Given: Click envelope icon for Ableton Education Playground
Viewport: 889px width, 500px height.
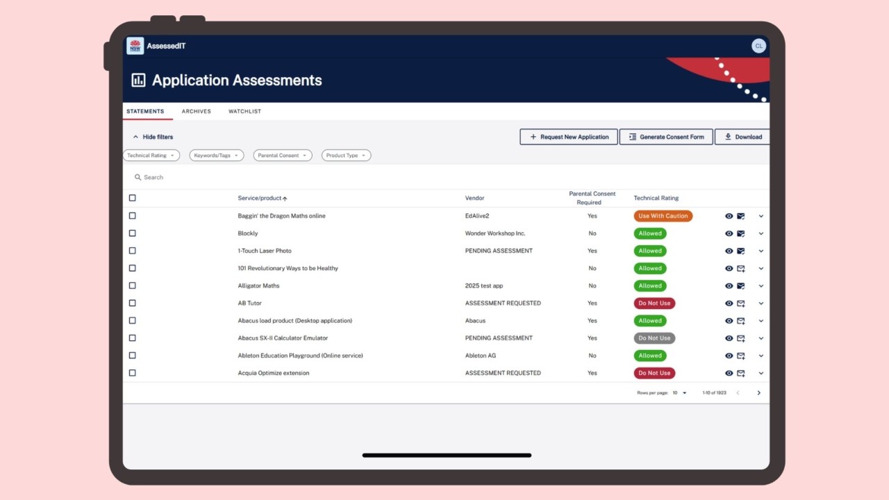Looking at the screenshot, I should 741,356.
